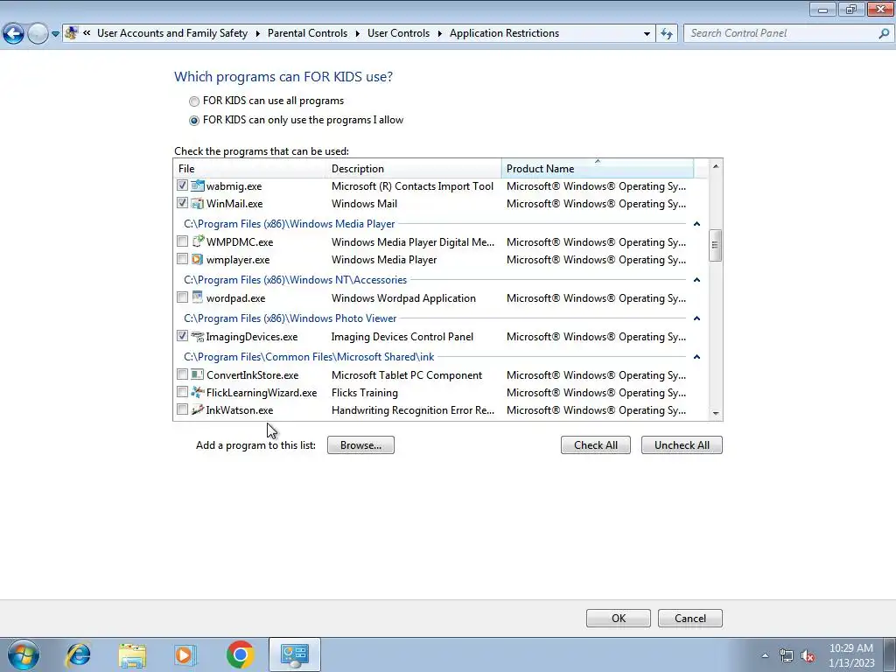Click the InkWatson.exe file icon
Image resolution: width=896 pixels, height=672 pixels.
pos(198,409)
